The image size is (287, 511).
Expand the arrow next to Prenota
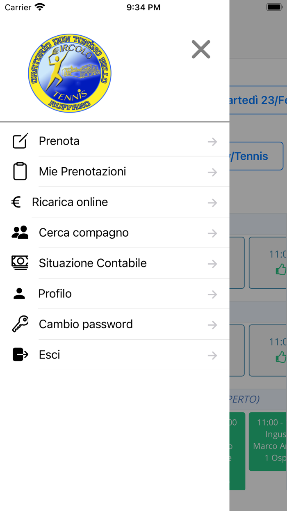[212, 141]
